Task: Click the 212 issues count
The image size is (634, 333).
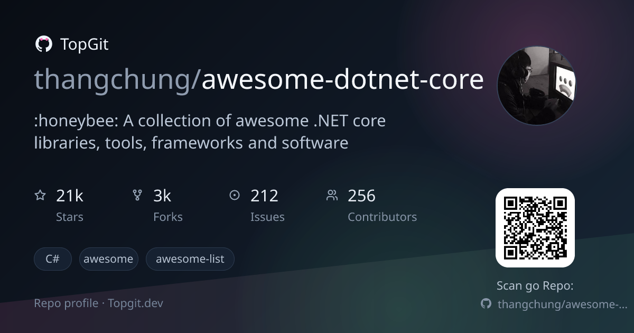Action: 264,196
